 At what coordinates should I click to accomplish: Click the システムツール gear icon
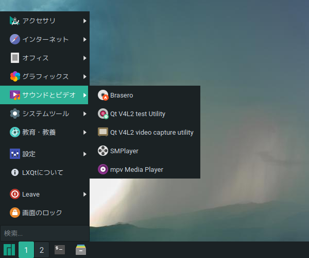pos(15,114)
